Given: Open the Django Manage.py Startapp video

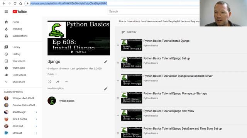Looking at the screenshot, I should [175, 94].
